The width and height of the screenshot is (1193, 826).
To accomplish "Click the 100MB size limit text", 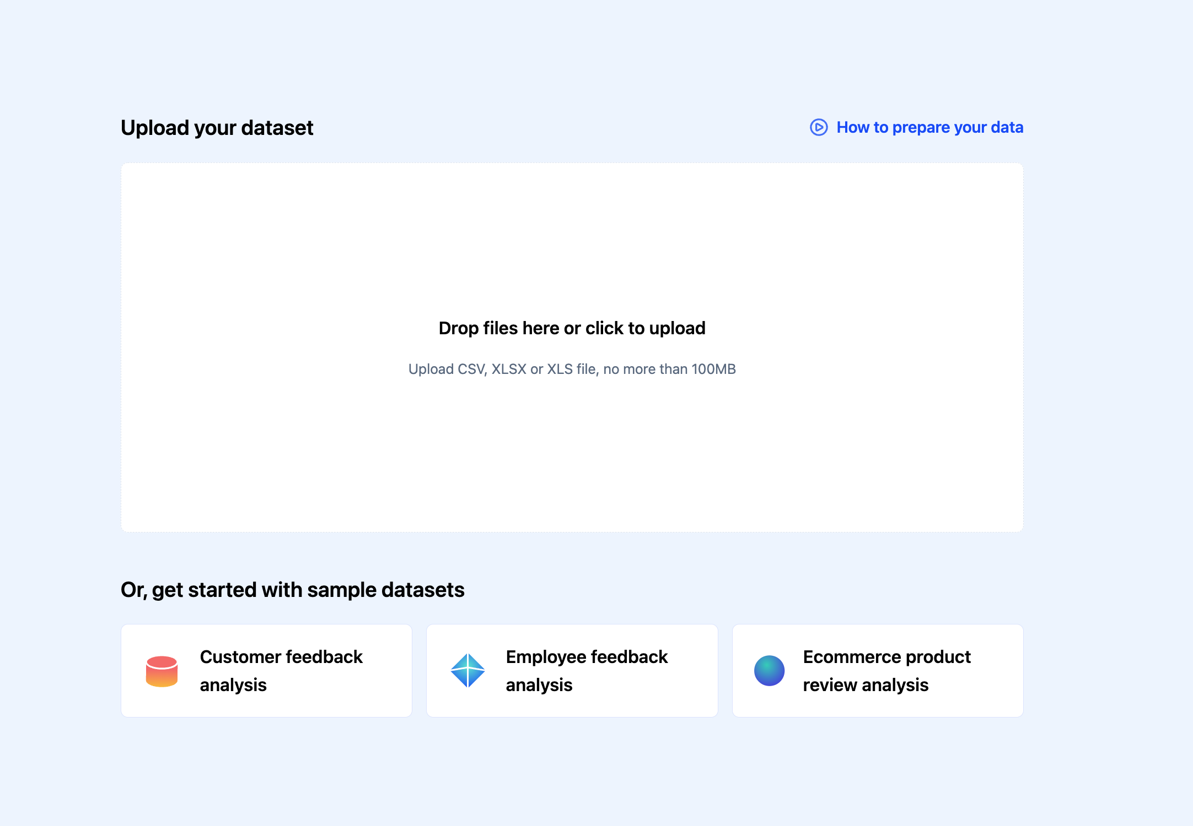I will coord(713,369).
